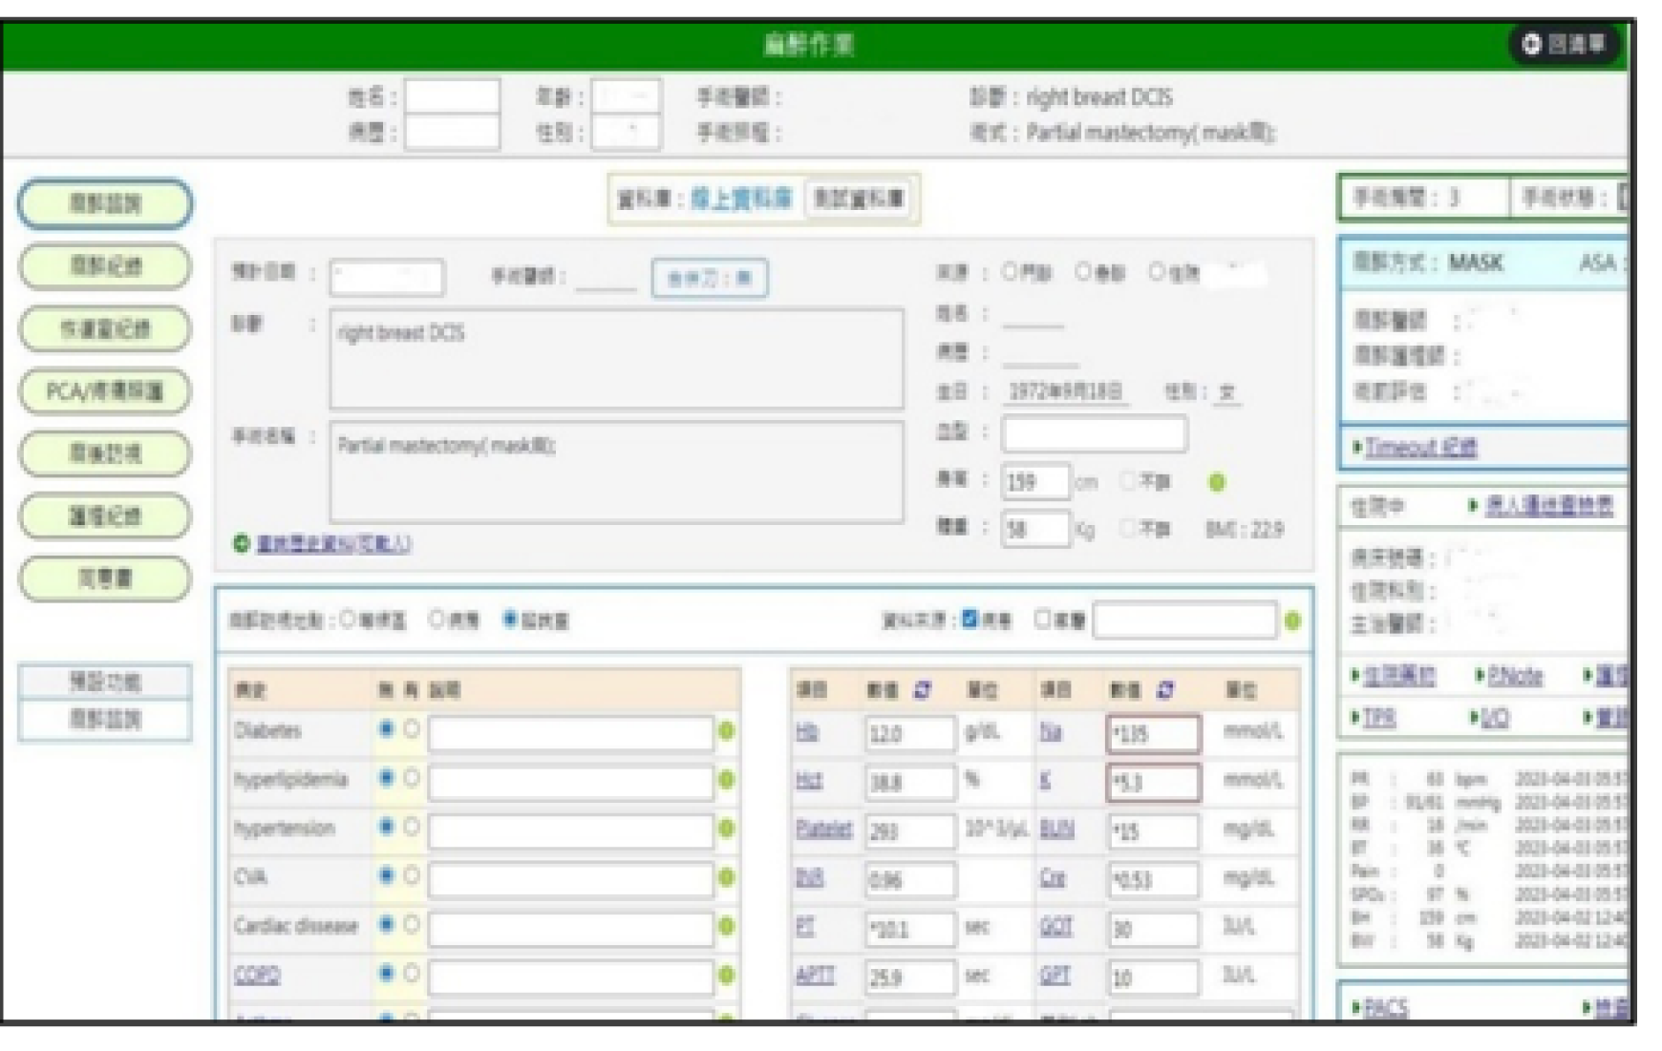
Task: Click the green dot beside COPD description field
Action: (x=726, y=975)
